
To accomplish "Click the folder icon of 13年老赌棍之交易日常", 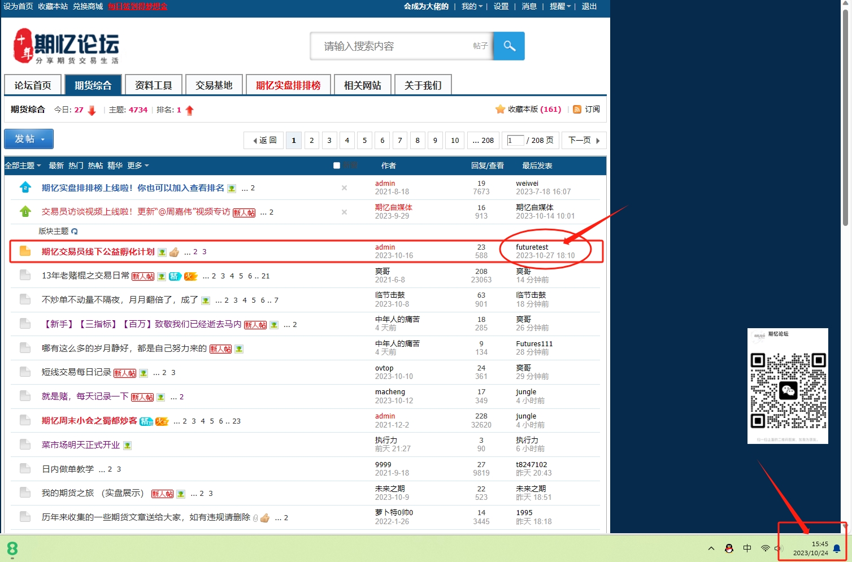I will pos(25,275).
